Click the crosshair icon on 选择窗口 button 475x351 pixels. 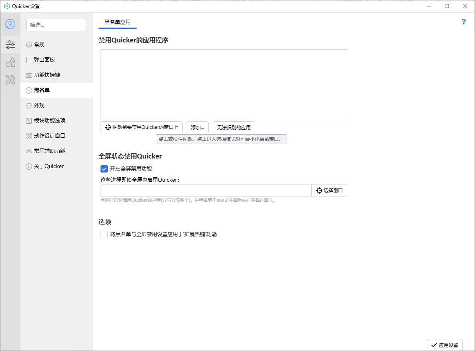tap(319, 190)
